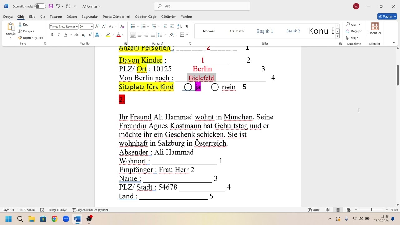Apply superscript formatting

90,35
